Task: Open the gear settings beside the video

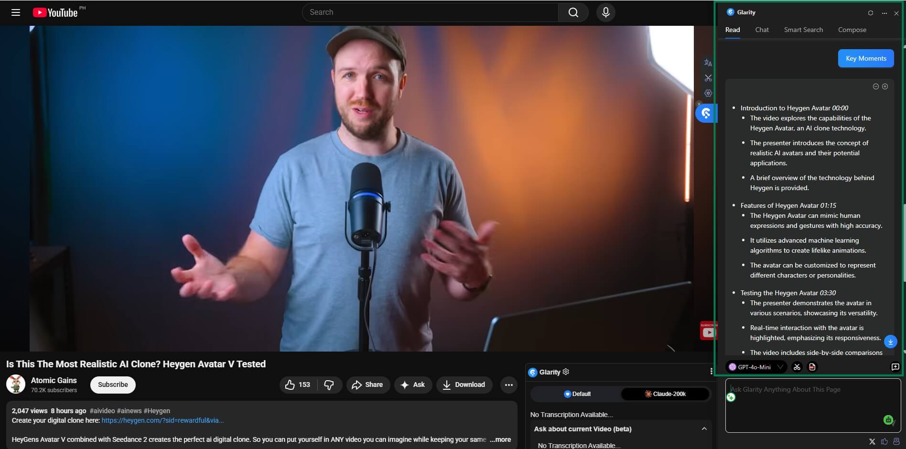Action: (708, 93)
